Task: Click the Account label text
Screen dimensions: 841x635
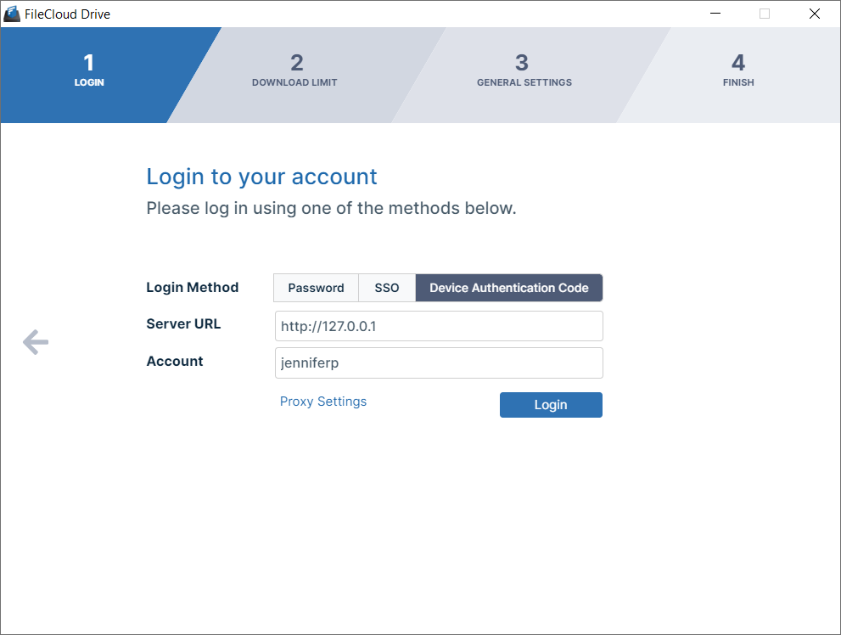Action: click(175, 362)
